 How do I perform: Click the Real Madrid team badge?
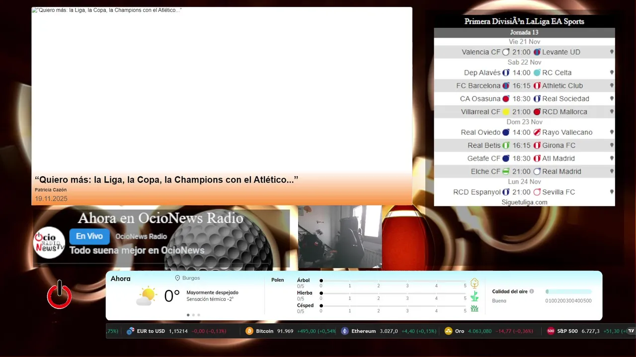[537, 172]
